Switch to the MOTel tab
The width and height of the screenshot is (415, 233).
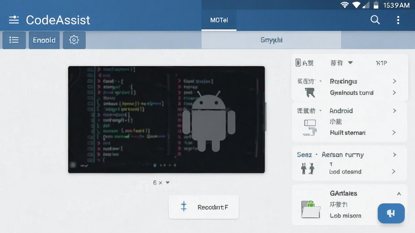[x=219, y=20]
